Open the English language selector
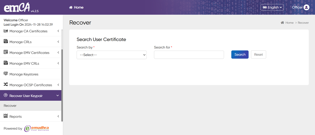 (272, 7)
